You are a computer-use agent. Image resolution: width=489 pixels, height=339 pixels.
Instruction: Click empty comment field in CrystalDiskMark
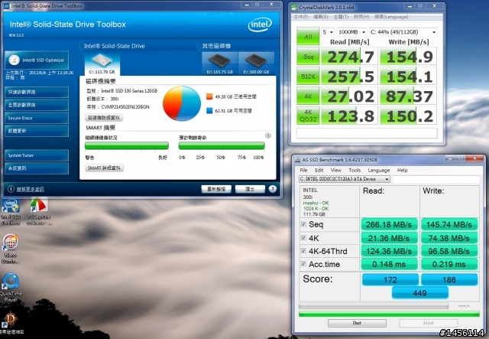point(367,133)
